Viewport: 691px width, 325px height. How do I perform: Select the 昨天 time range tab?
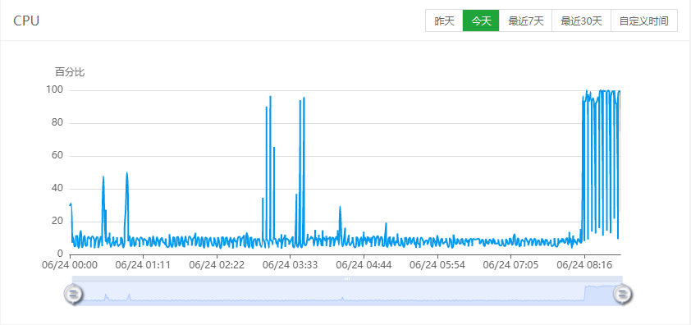(x=444, y=21)
